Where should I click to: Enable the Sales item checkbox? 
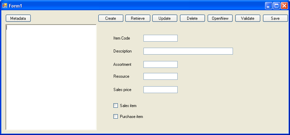pos(115,106)
